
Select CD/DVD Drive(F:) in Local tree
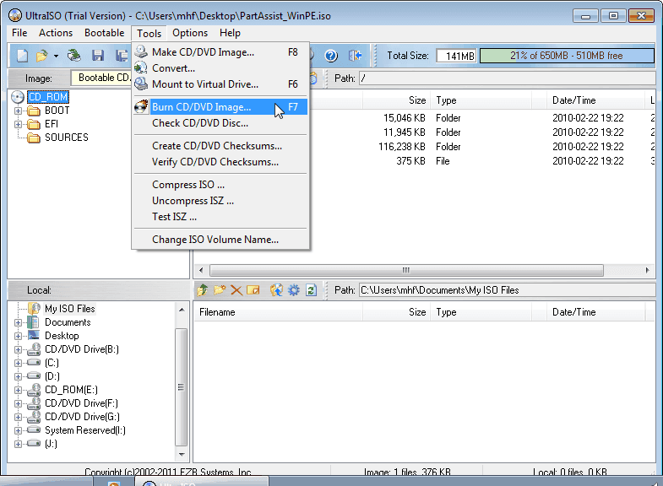[x=81, y=403]
